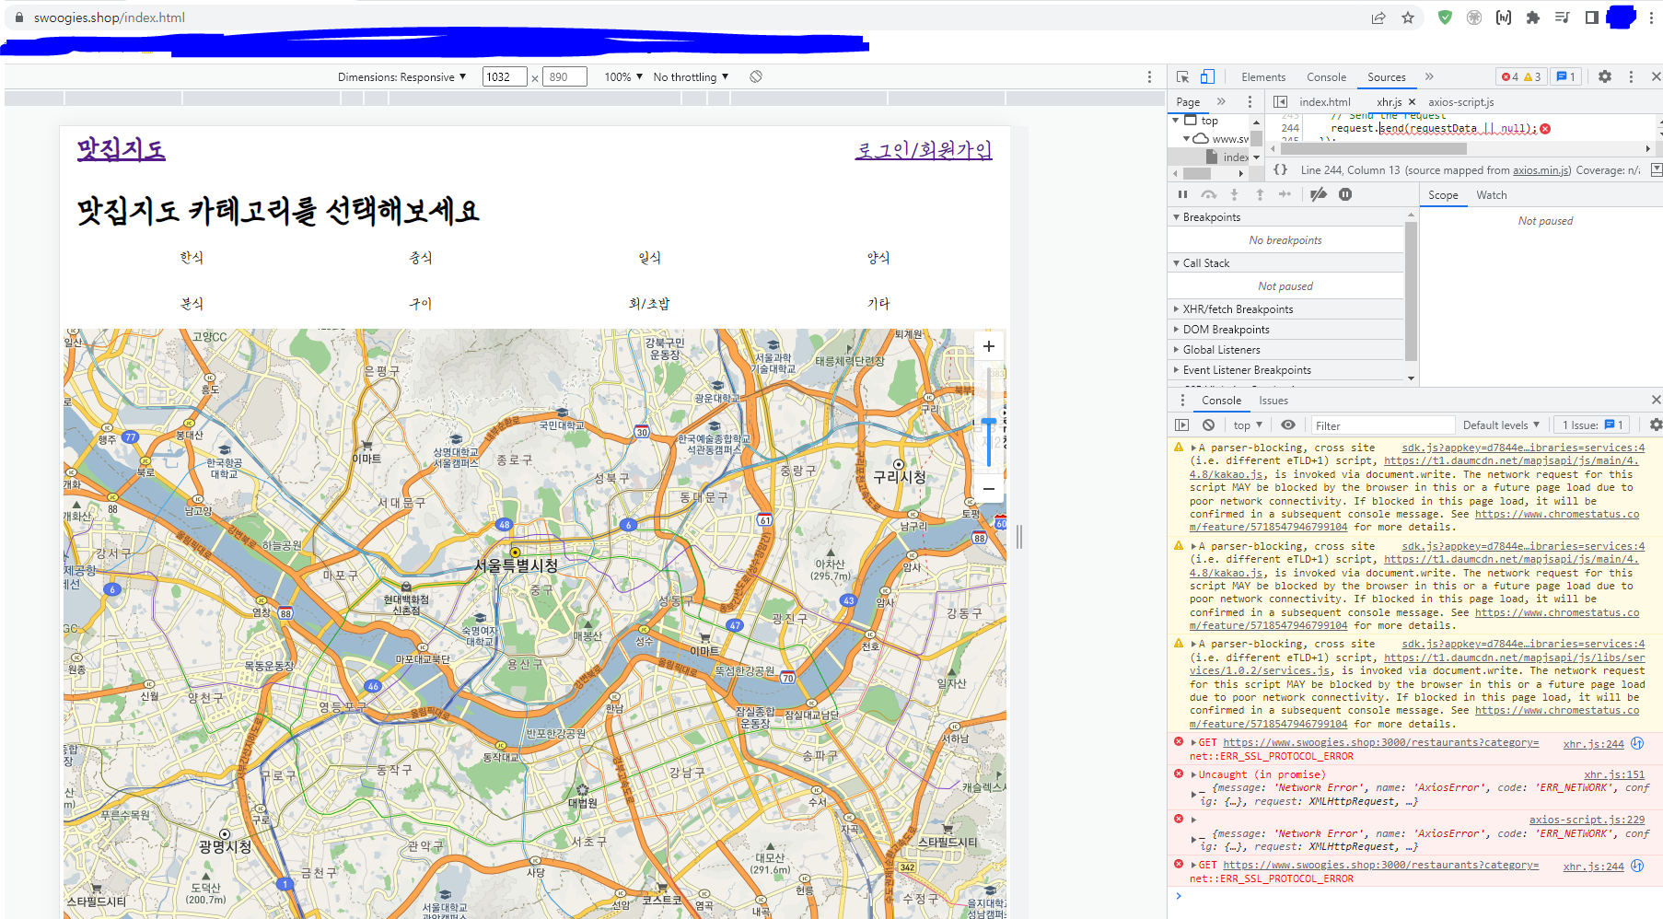This screenshot has height=919, width=1663.
Task: Click the rotate device icon
Action: pos(756,76)
